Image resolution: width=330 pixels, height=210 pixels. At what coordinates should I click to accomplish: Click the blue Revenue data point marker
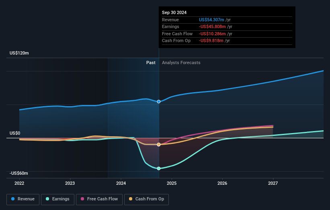(159, 101)
